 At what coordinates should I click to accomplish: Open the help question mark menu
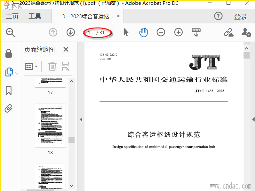[218, 16]
